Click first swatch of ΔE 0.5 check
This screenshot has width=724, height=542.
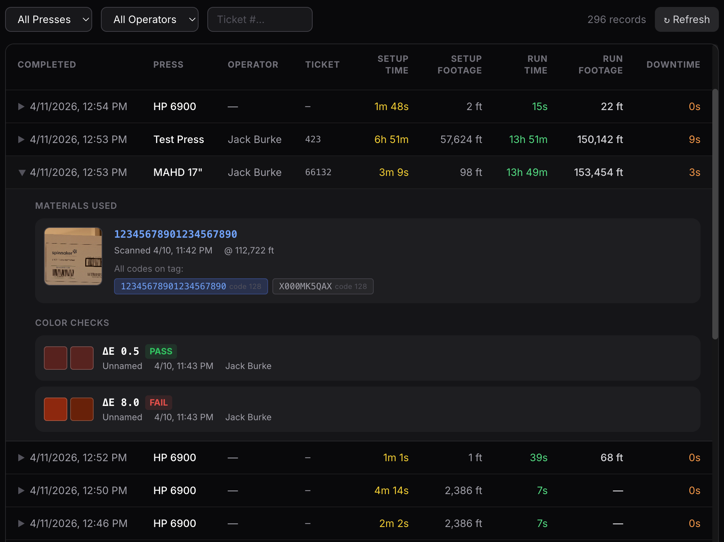tap(56, 358)
